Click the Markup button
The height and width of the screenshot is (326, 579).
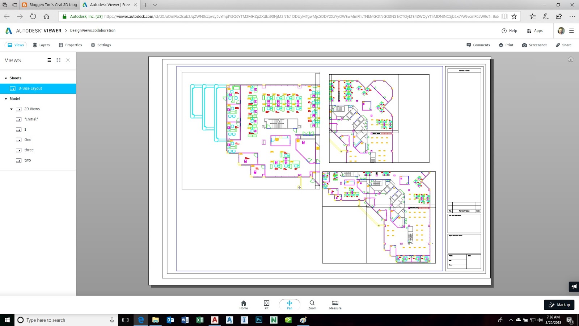[559, 305]
